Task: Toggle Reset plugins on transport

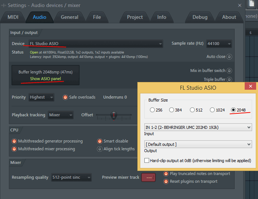Action: (166, 181)
